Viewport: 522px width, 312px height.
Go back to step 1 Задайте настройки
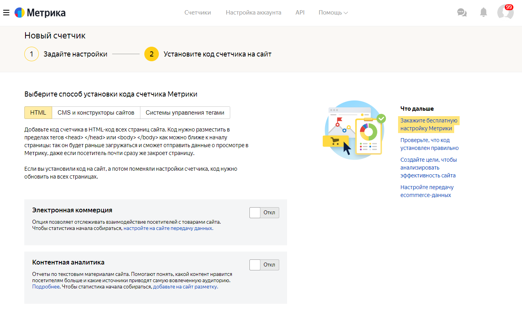pos(66,54)
